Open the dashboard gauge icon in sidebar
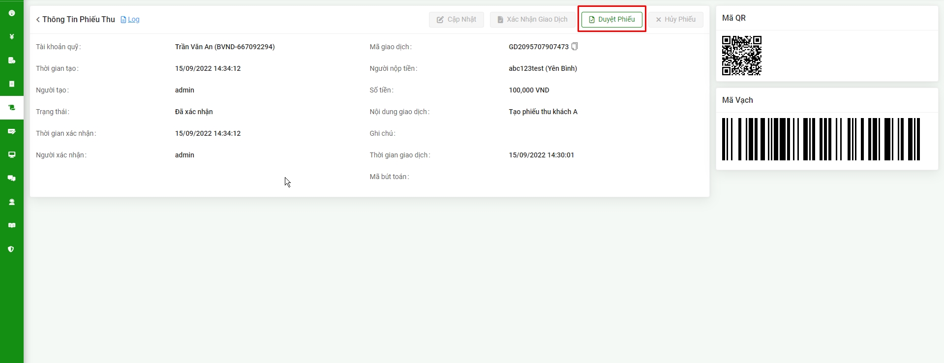 (x=12, y=13)
